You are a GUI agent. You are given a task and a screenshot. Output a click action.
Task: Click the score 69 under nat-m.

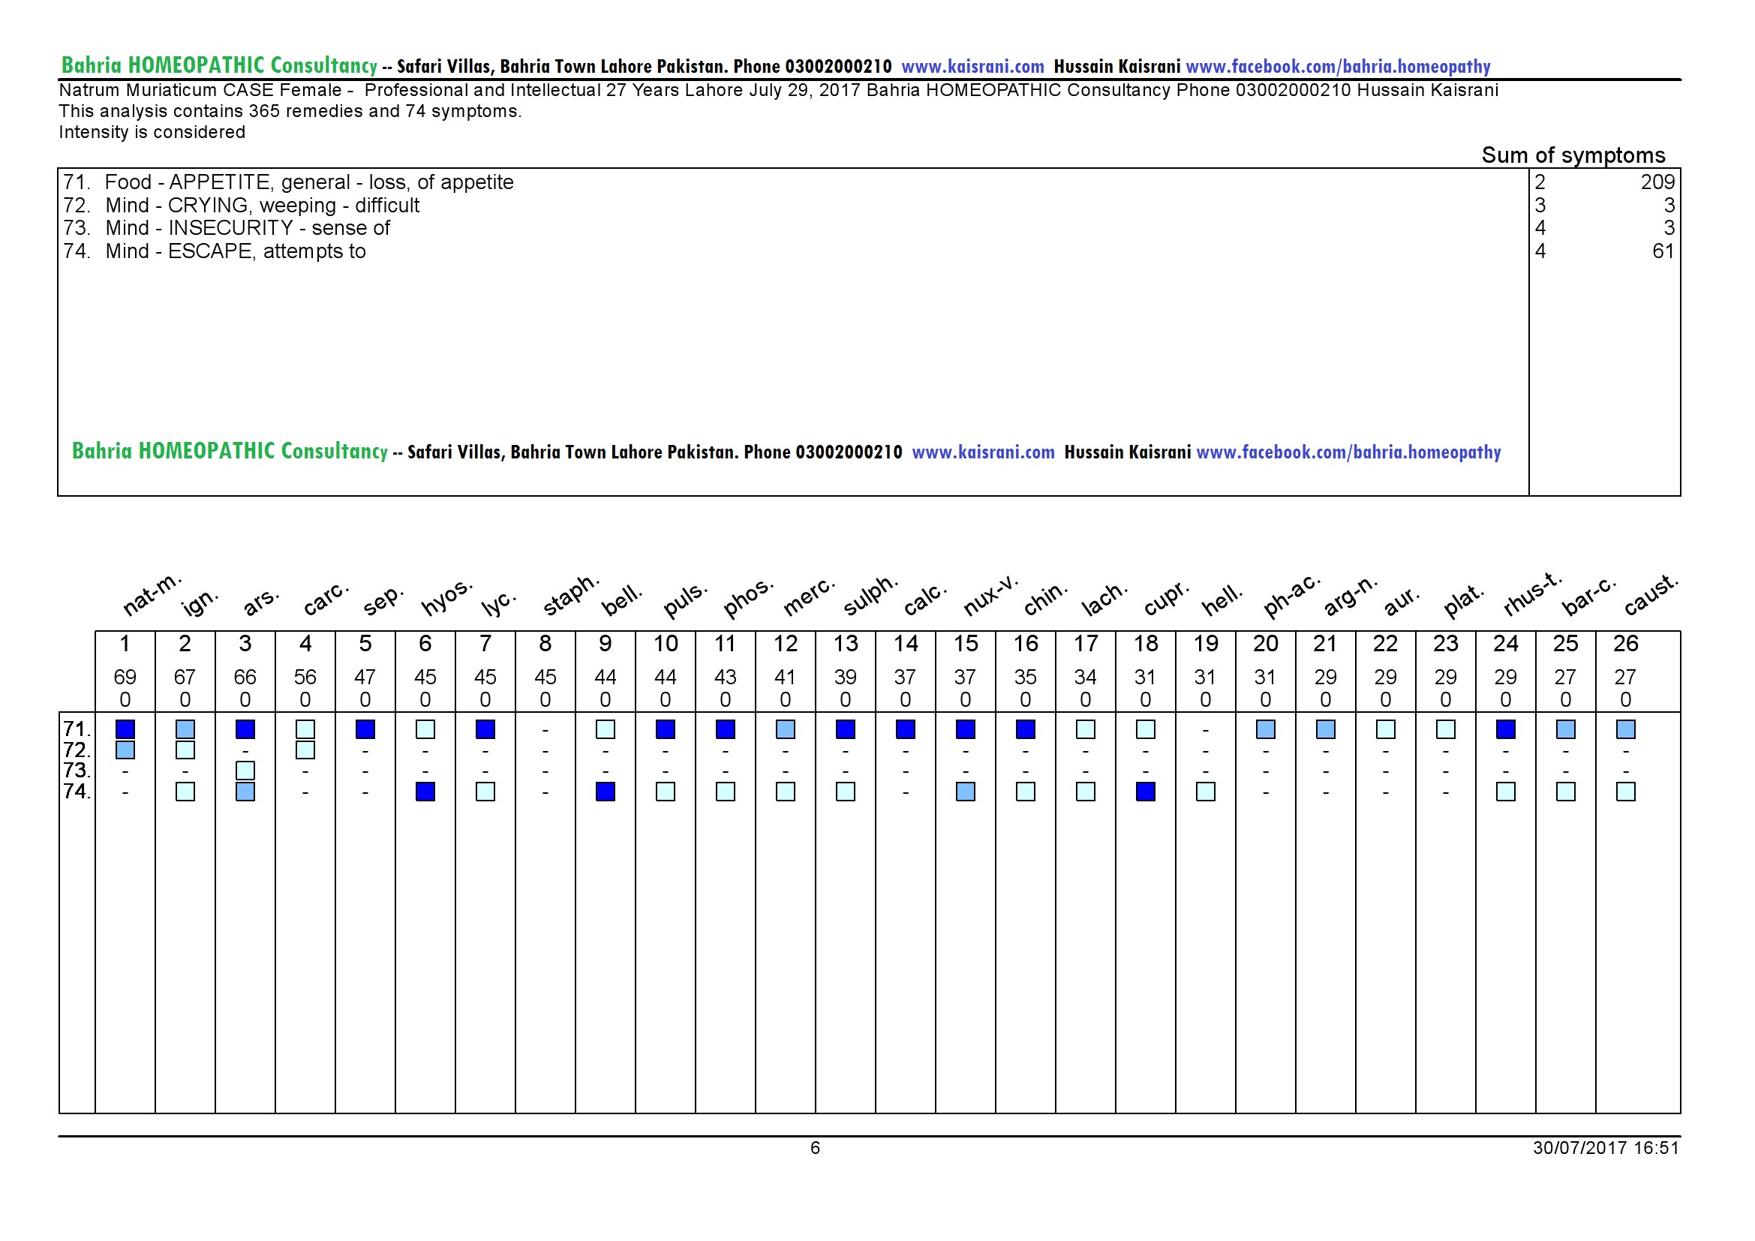(x=125, y=677)
